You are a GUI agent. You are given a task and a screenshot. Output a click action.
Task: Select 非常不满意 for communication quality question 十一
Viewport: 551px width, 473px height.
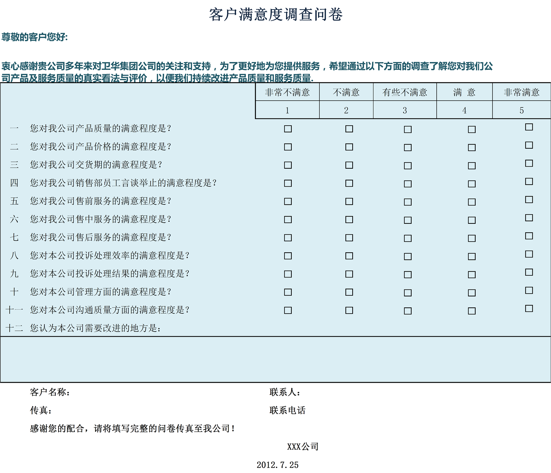[x=288, y=310]
